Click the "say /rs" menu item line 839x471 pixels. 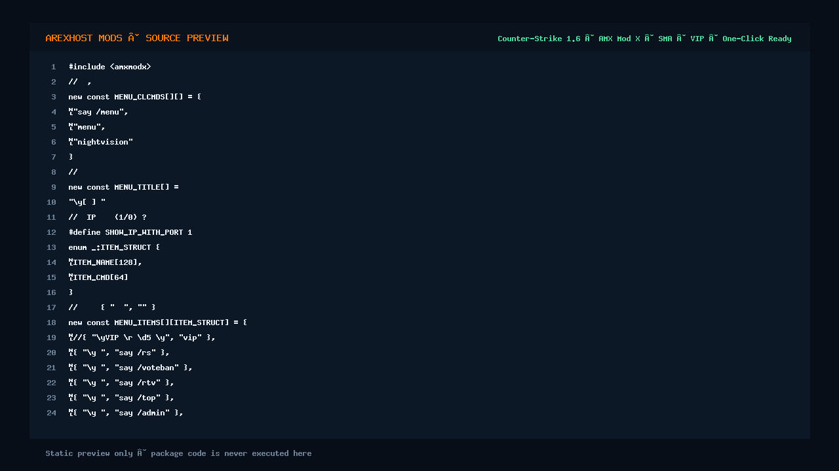click(119, 353)
